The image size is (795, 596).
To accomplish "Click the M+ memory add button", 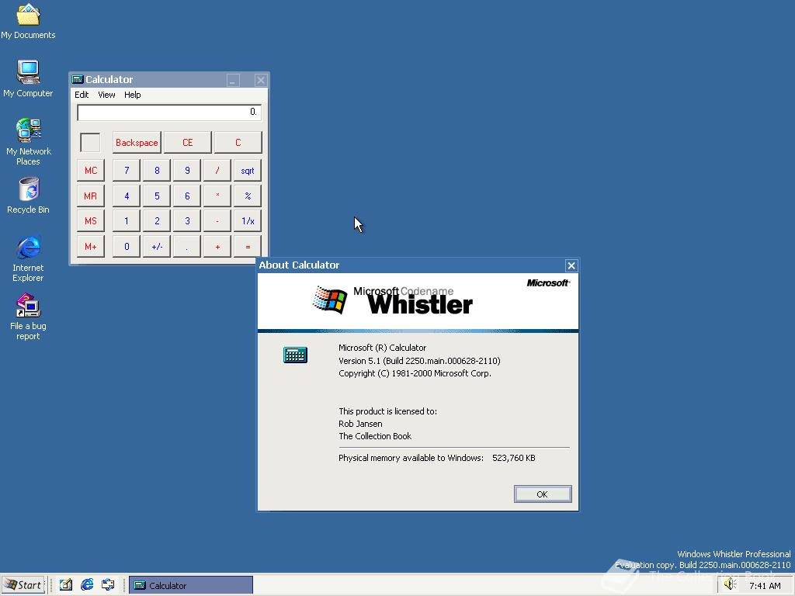I will click(91, 246).
